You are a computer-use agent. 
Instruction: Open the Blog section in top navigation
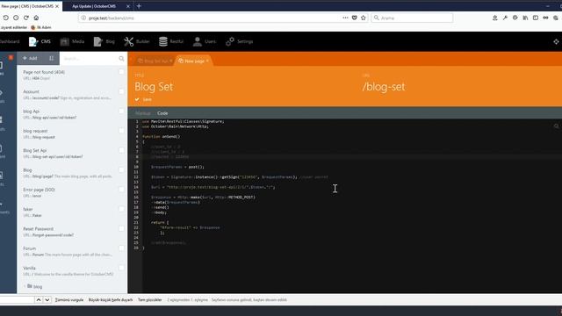tap(104, 41)
